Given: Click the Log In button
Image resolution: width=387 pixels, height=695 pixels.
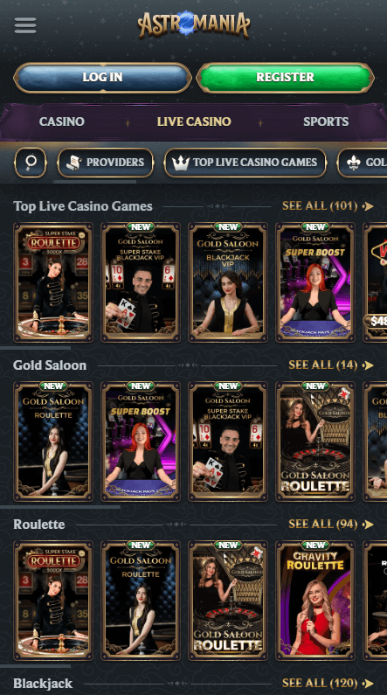Looking at the screenshot, I should 103,77.
